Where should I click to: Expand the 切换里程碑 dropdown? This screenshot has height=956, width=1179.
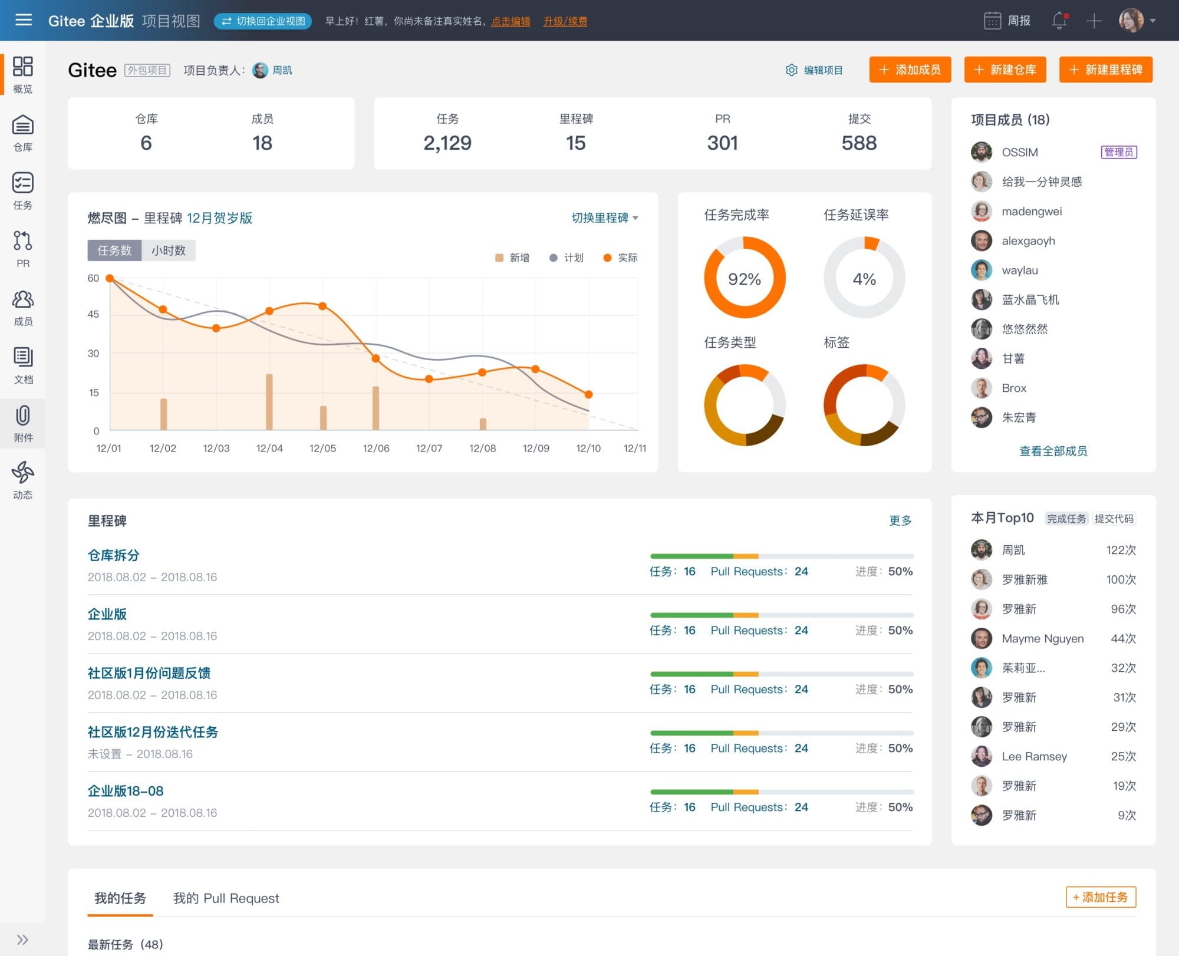click(605, 218)
